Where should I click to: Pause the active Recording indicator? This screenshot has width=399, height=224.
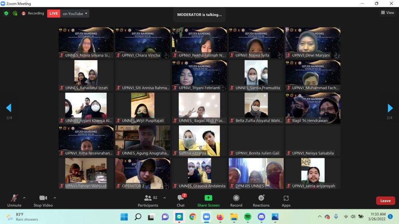[x=23, y=13]
